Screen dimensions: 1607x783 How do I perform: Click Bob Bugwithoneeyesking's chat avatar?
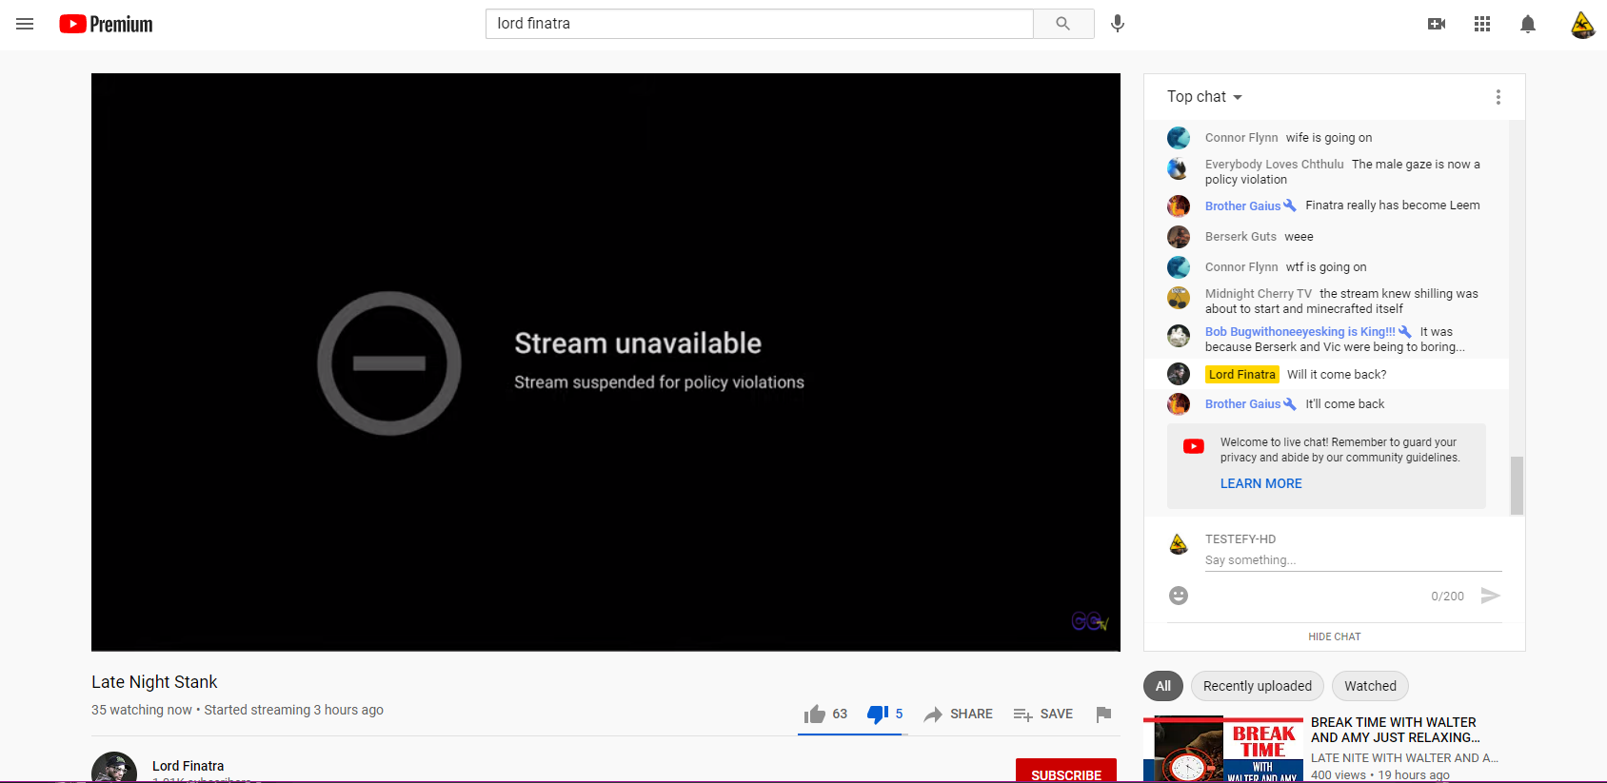(1179, 336)
